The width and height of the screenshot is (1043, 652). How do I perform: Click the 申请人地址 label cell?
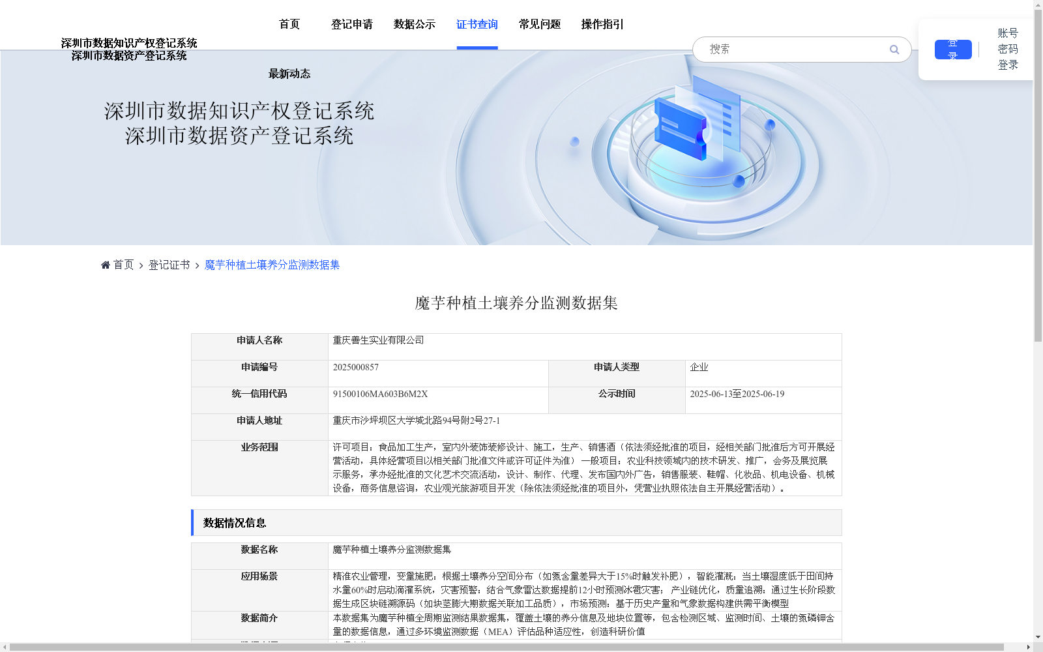coord(259,427)
